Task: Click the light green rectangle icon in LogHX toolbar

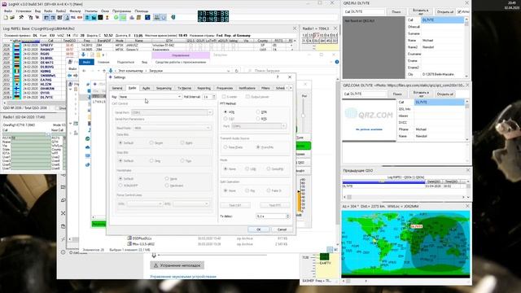Action: (123, 17)
